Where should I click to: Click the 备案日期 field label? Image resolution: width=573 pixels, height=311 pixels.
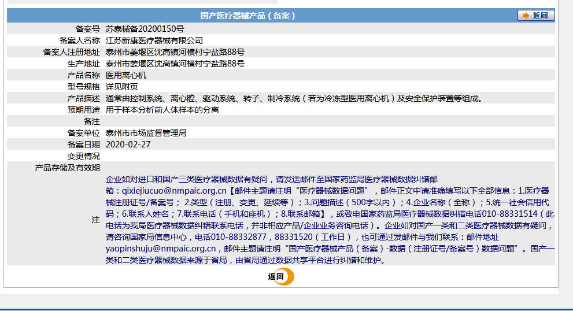tap(84, 145)
